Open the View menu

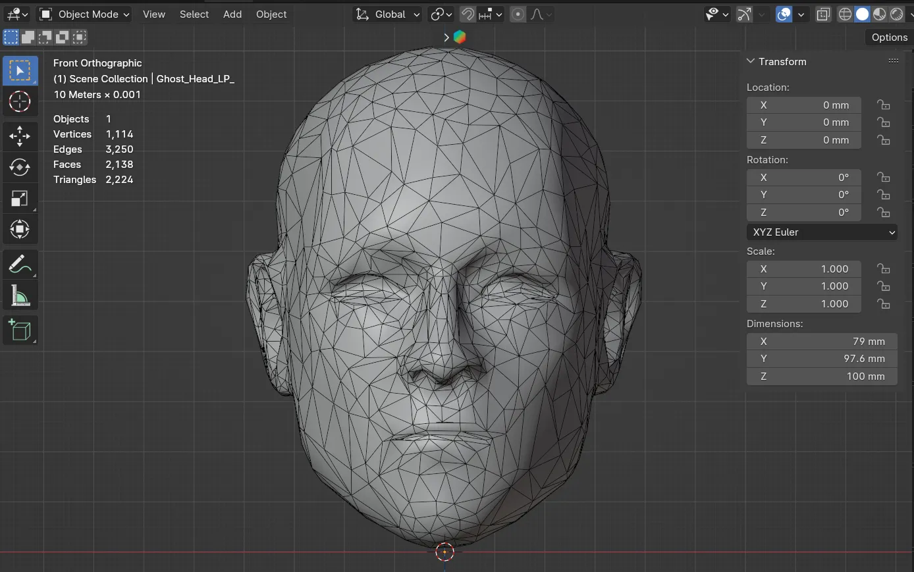coord(153,14)
